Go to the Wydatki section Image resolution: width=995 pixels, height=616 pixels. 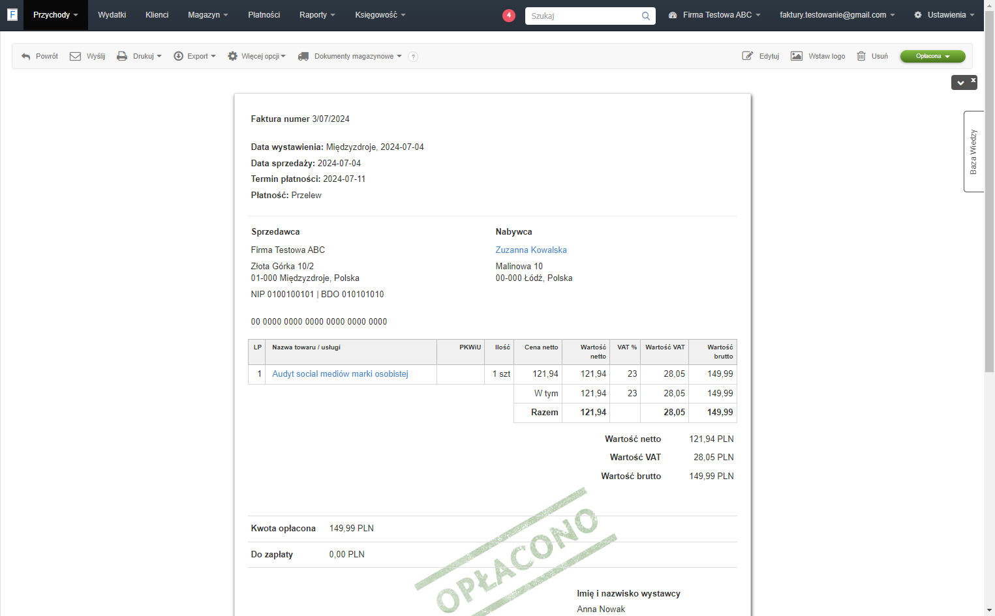coord(112,15)
